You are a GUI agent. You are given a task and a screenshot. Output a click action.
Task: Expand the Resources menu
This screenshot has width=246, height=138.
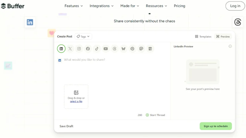point(157,6)
